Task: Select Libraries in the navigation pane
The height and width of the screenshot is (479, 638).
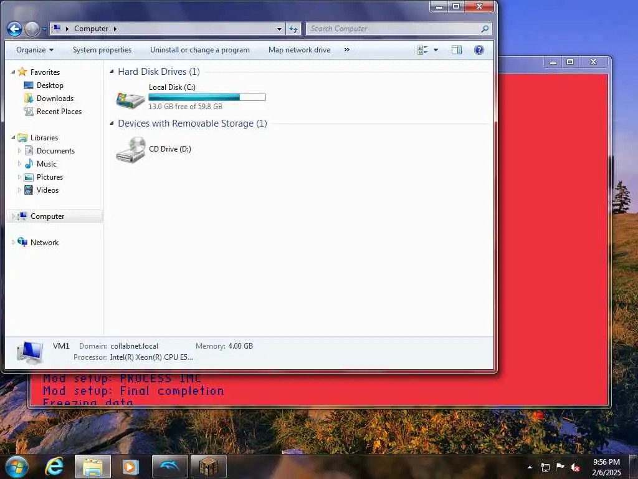Action: click(x=44, y=138)
